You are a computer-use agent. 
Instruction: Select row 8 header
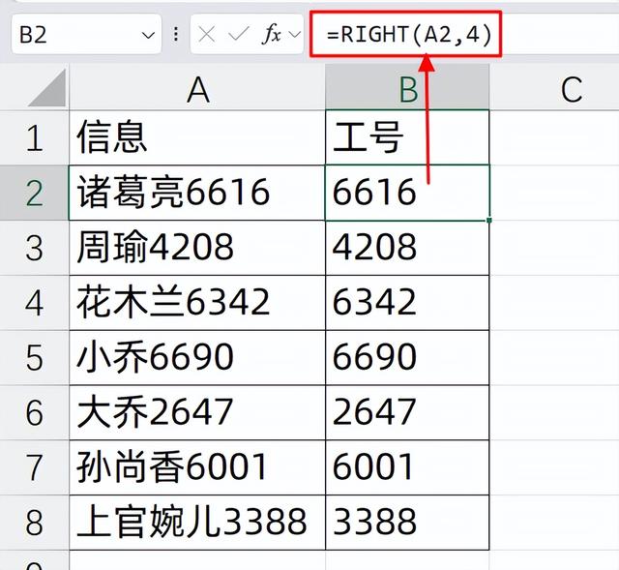pos(35,523)
